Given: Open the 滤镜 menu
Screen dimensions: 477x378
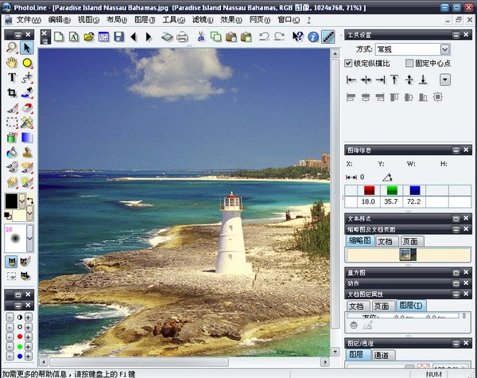Looking at the screenshot, I should (203, 19).
